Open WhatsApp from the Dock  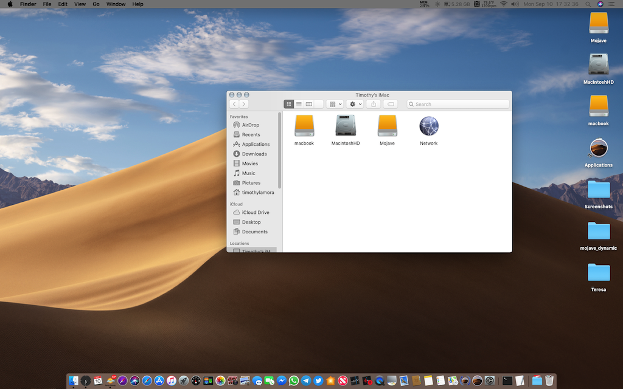pos(294,380)
